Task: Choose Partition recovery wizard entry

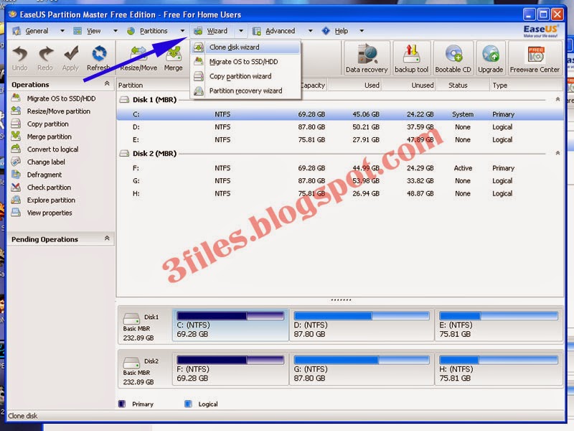Action: click(x=245, y=91)
